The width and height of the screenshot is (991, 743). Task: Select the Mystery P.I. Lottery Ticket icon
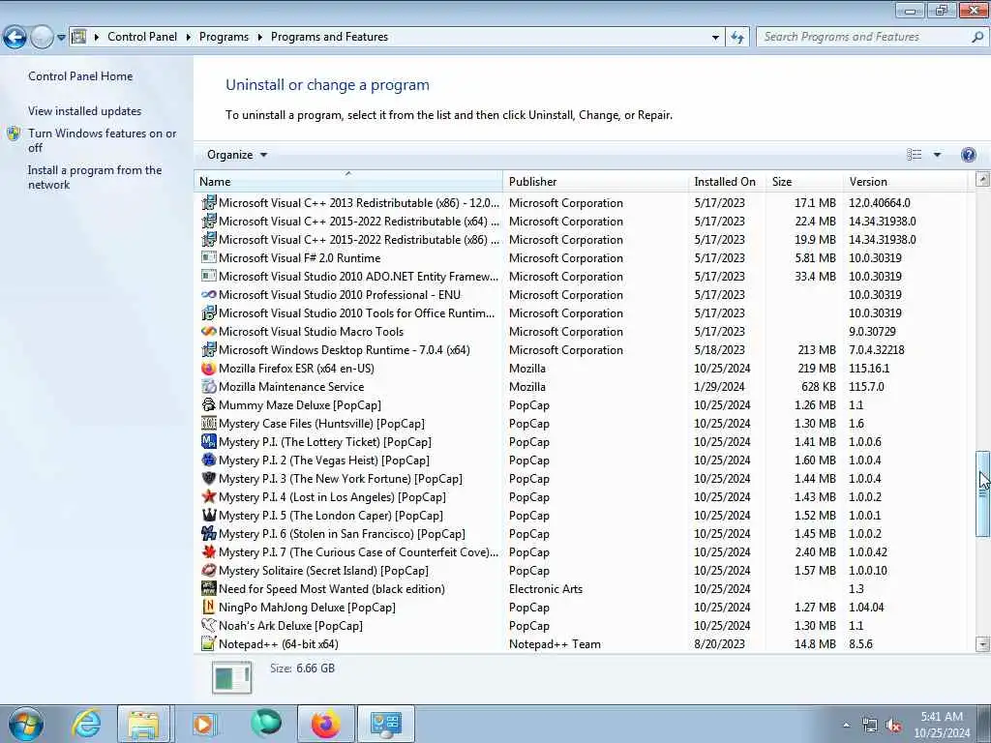209,441
